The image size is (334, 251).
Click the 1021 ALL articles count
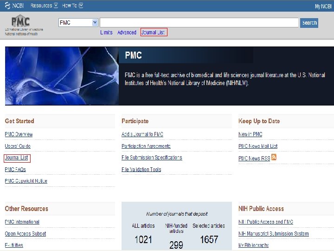[143, 239]
